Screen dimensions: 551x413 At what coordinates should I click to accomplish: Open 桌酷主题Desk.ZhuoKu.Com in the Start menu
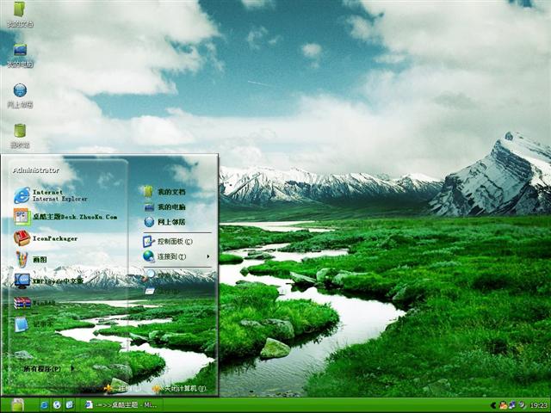(65, 217)
